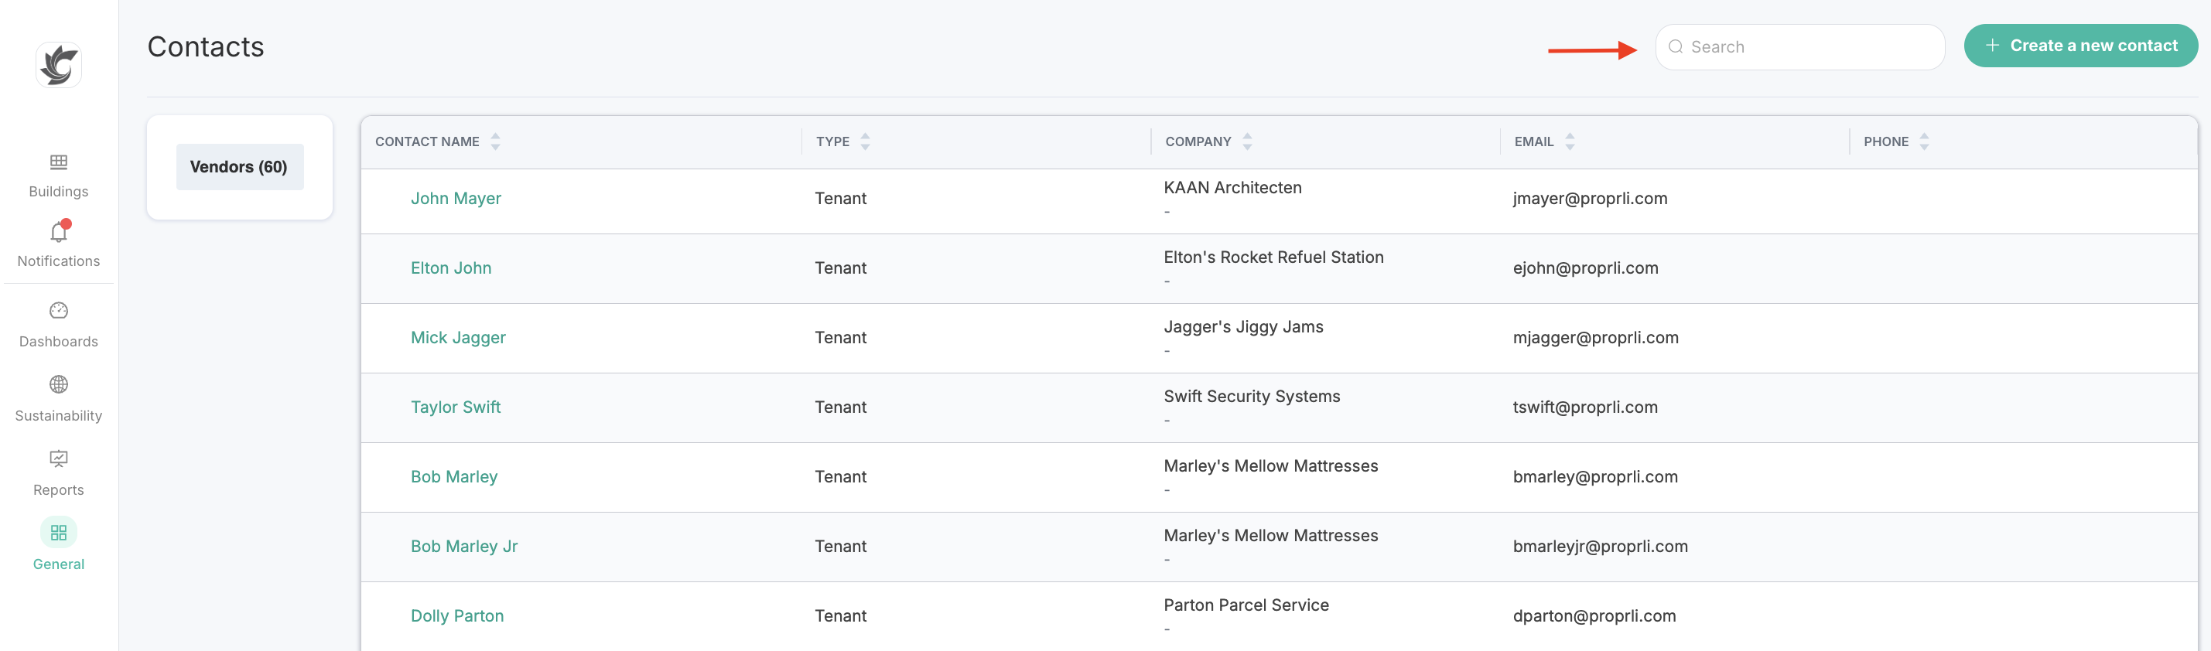Go to Reports menu label
The width and height of the screenshot is (2211, 651).
[x=58, y=489]
